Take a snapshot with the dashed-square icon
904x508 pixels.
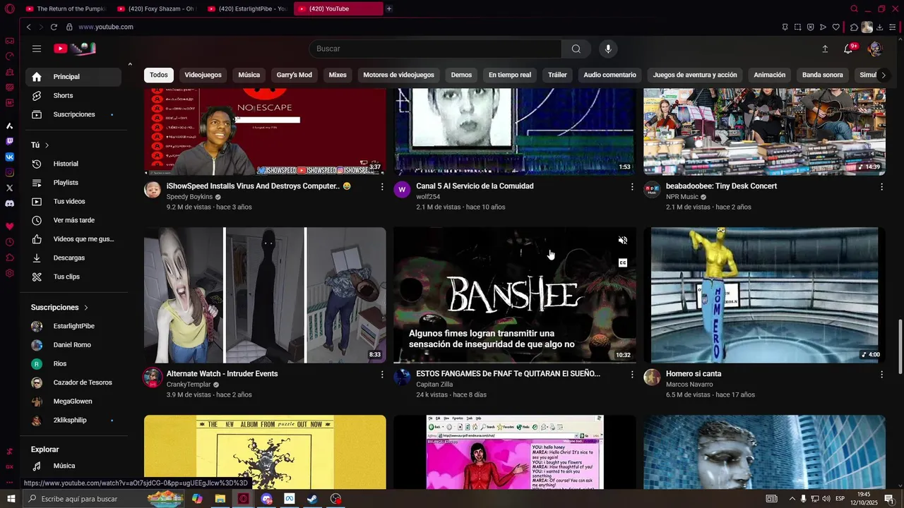(797, 27)
